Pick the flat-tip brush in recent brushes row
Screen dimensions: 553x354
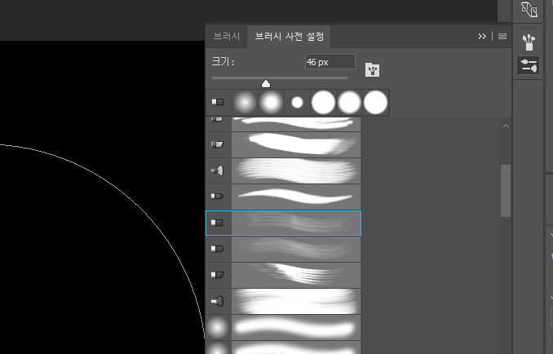pyautogui.click(x=219, y=102)
